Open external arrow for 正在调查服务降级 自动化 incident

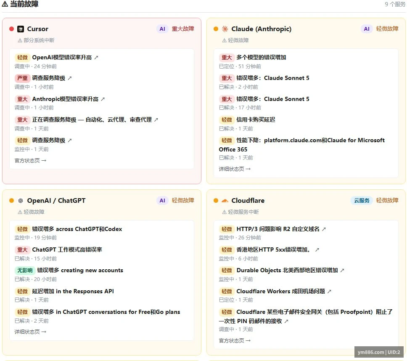click(x=156, y=120)
